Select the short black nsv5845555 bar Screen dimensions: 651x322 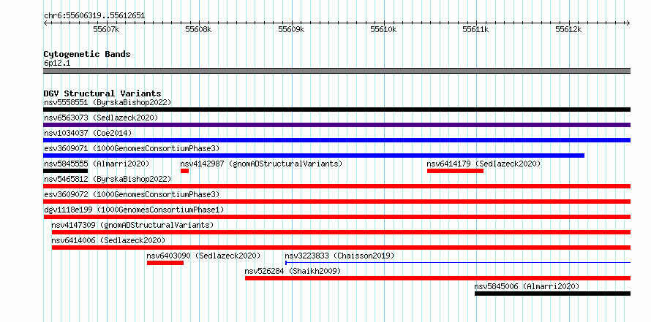click(x=66, y=171)
